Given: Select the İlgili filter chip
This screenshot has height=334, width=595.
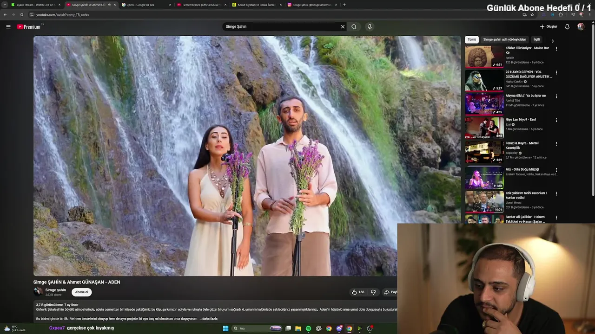Looking at the screenshot, I should [x=536, y=39].
